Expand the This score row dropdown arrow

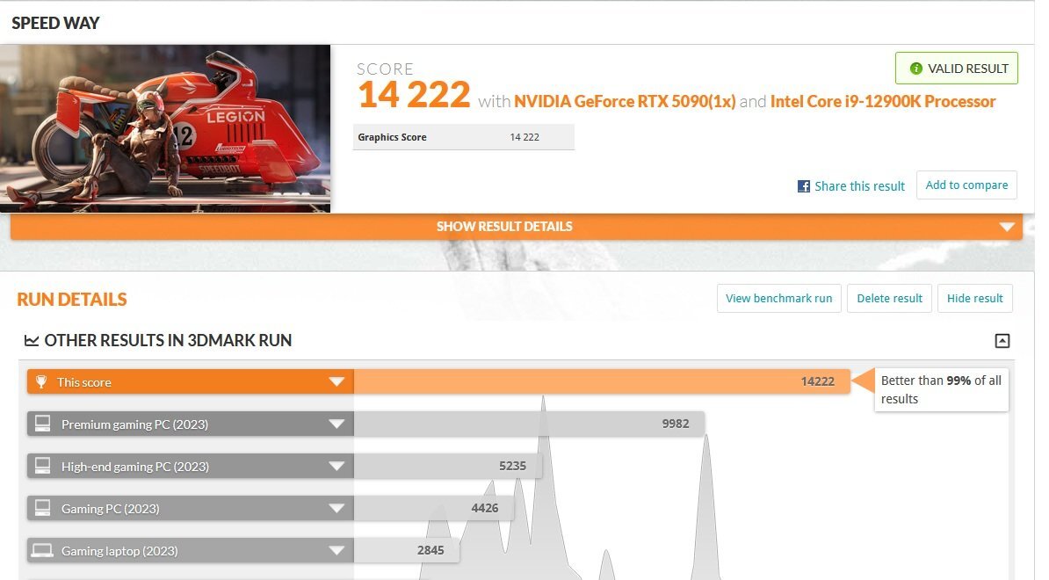coord(336,381)
